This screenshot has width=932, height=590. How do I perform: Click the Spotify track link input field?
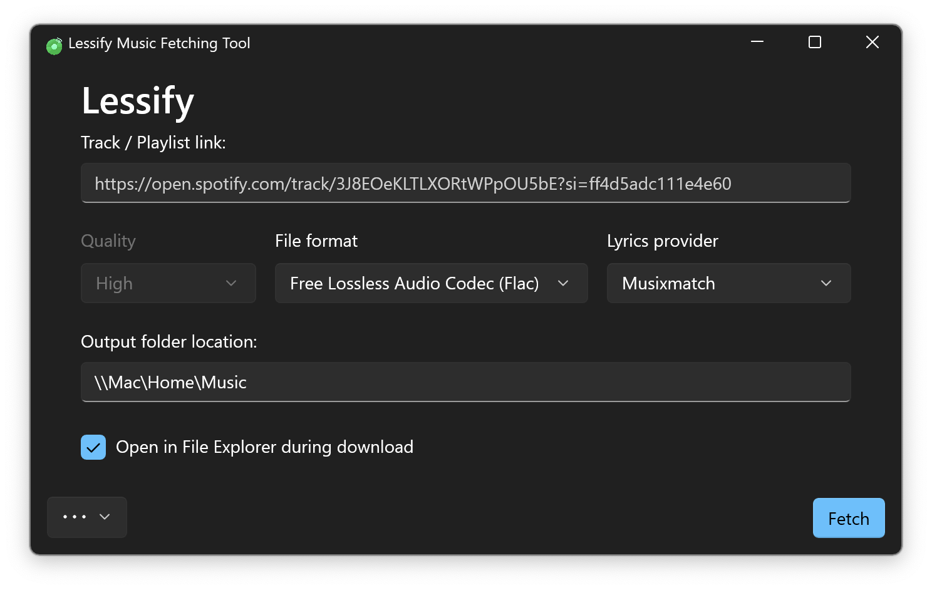pyautogui.click(x=466, y=183)
